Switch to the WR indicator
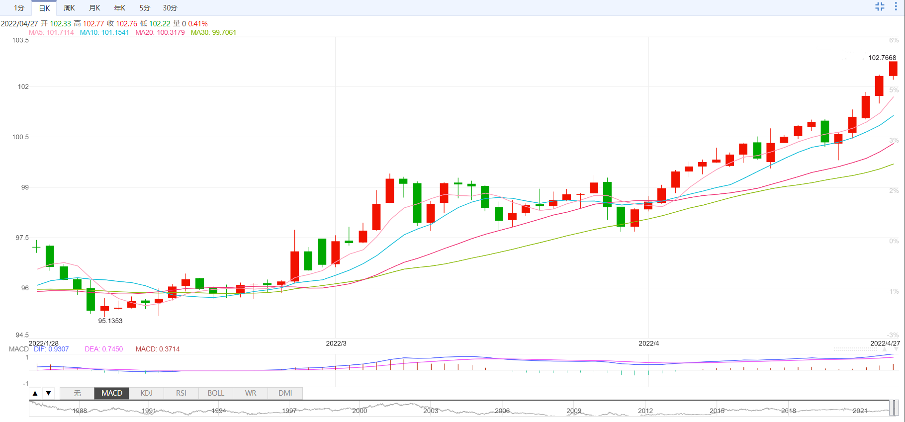Image resolution: width=905 pixels, height=422 pixels. point(251,393)
